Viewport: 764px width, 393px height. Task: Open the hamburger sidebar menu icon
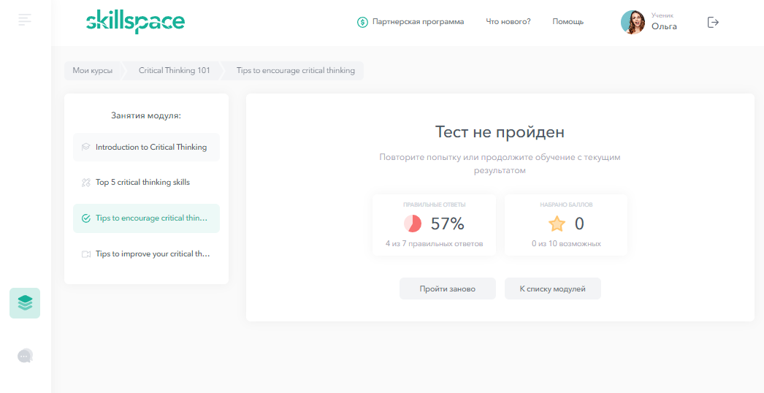25,20
